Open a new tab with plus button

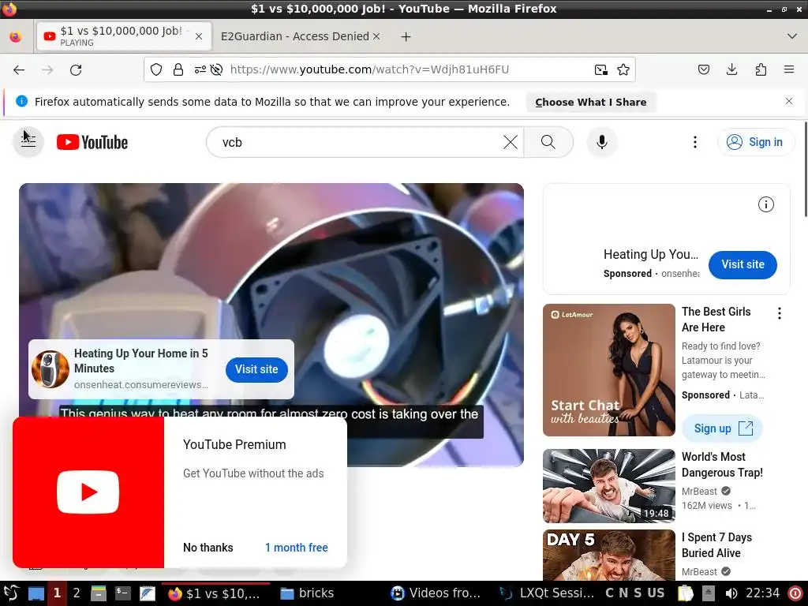pos(406,36)
